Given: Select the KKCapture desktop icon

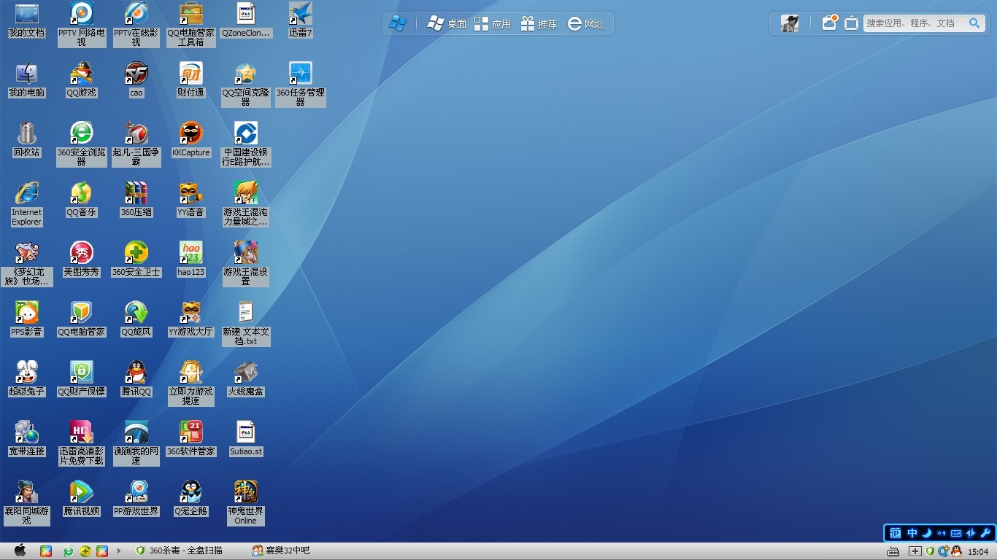Looking at the screenshot, I should click(x=190, y=140).
